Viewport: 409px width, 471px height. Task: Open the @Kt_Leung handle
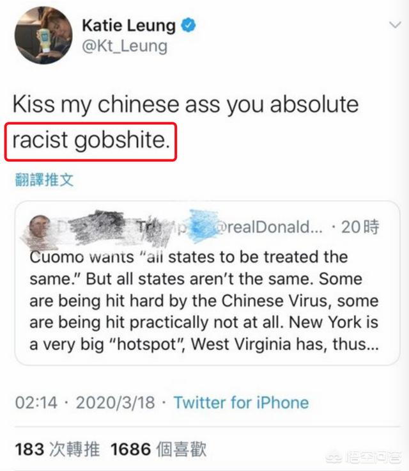pyautogui.click(x=125, y=46)
